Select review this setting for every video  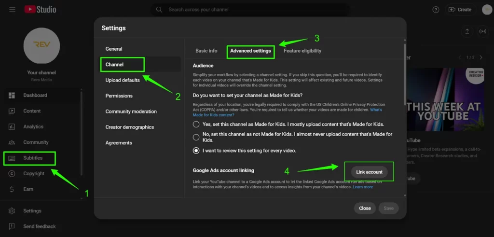[x=196, y=151]
